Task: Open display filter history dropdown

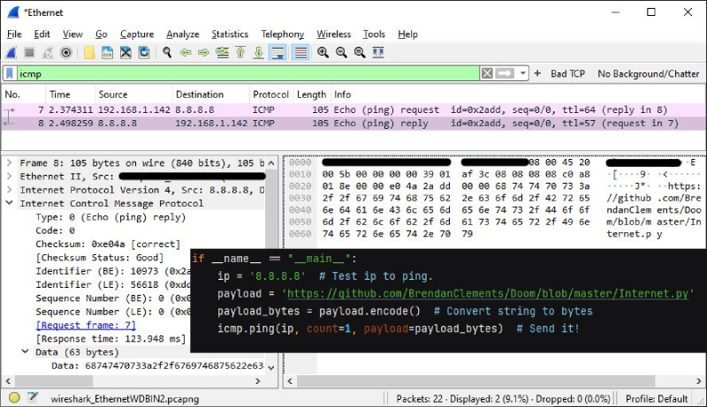Action: [x=522, y=73]
